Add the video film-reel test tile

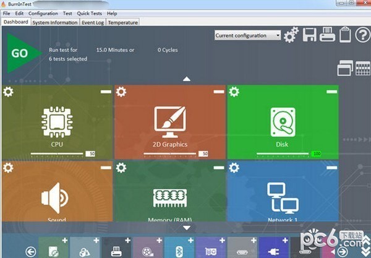[148, 247]
